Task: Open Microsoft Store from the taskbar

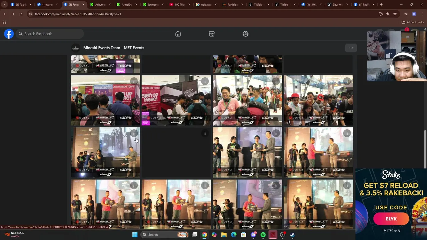Action: [x=244, y=235]
